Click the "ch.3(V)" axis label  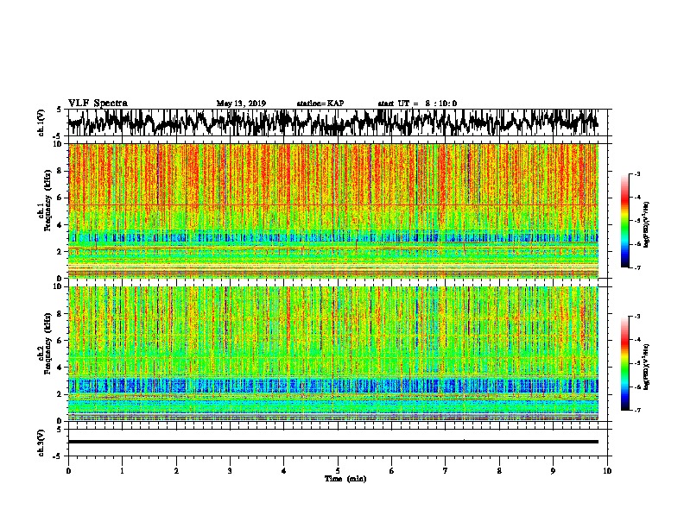(41, 443)
